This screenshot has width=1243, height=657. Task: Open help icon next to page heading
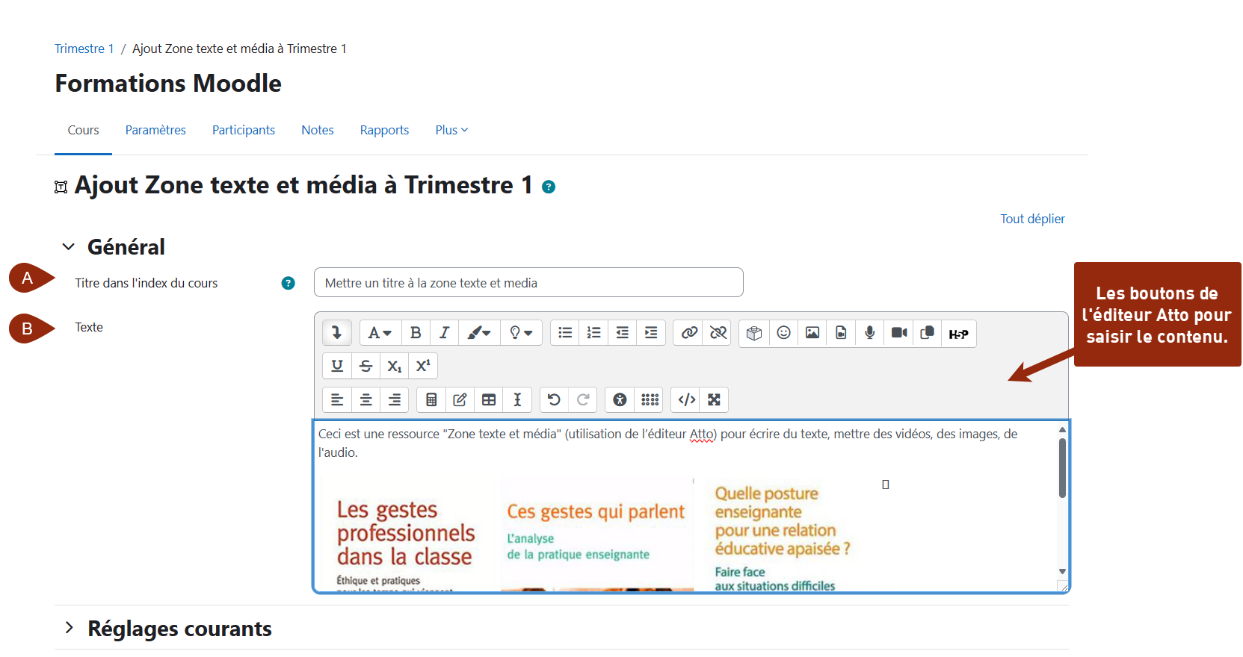[x=549, y=187]
